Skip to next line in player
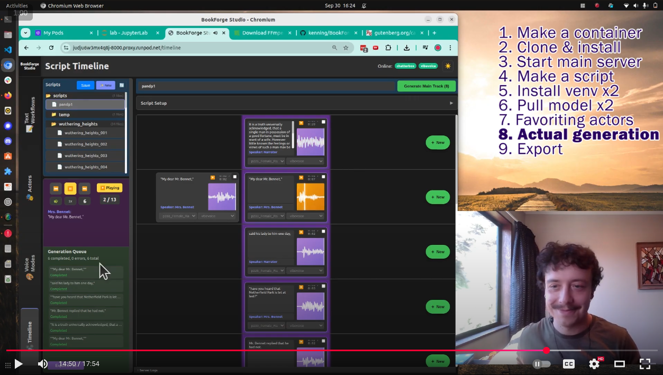 click(84, 188)
